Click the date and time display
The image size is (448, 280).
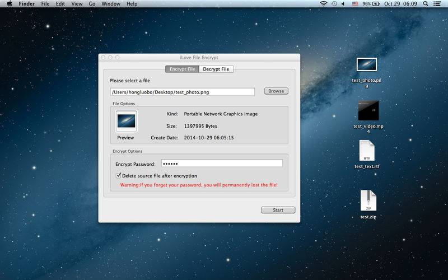400,4
